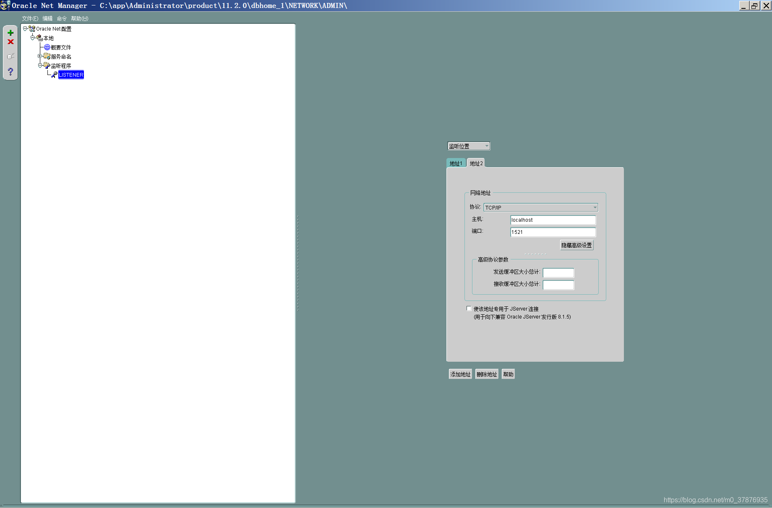
Task: Open the 命令 menu
Action: point(62,18)
